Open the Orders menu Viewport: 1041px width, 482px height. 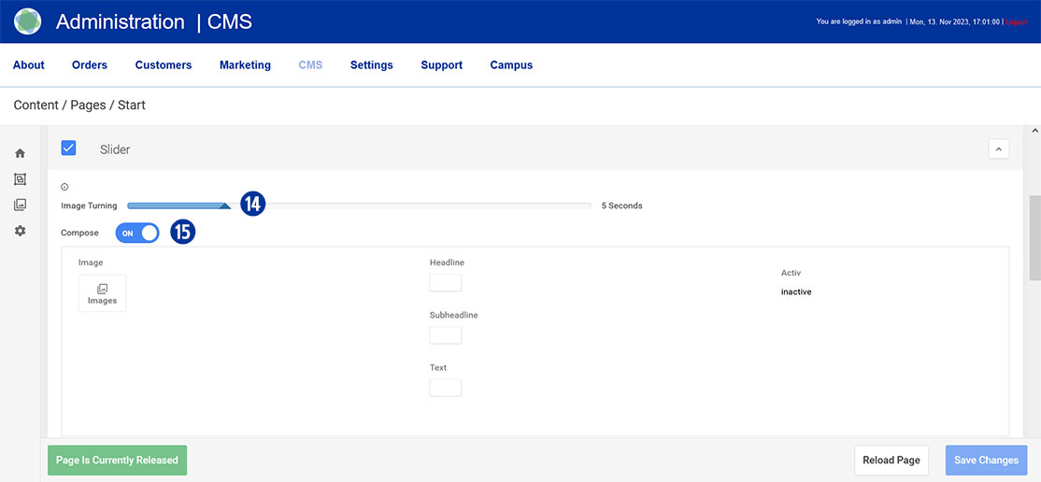click(90, 65)
